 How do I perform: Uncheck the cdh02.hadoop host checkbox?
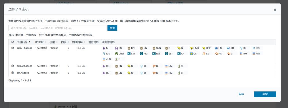[13, 66]
